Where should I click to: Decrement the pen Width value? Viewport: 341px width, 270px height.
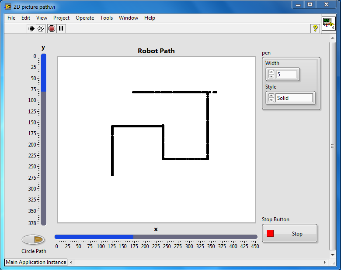[271, 76]
